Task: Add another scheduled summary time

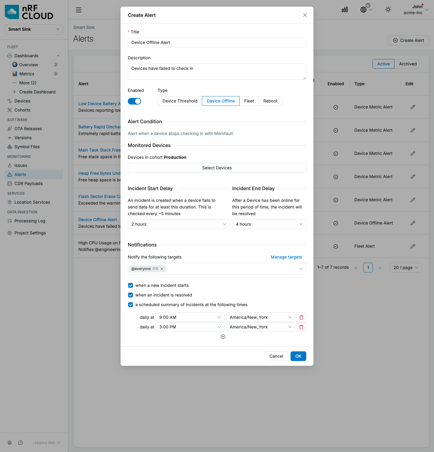Action: click(x=223, y=337)
